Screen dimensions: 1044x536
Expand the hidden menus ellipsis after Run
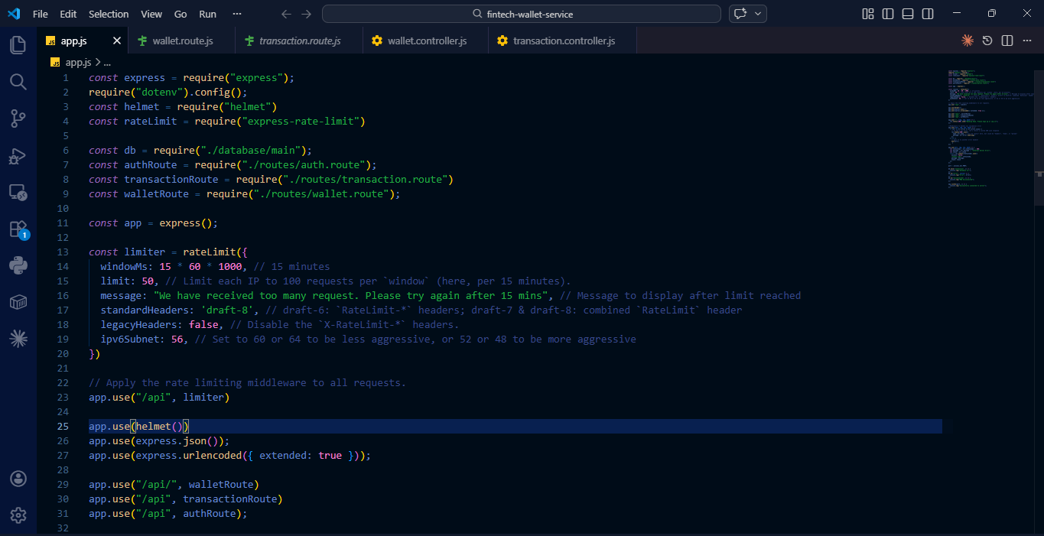pyautogui.click(x=237, y=14)
